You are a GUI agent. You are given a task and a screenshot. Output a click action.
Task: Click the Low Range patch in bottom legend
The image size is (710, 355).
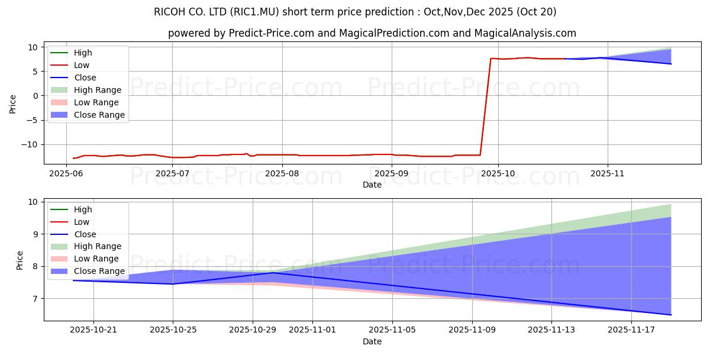(60, 259)
